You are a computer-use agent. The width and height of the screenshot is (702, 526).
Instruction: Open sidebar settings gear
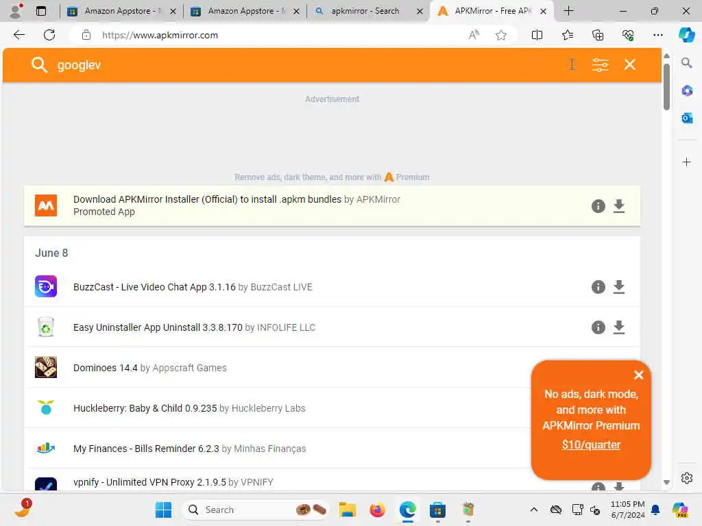pos(686,478)
